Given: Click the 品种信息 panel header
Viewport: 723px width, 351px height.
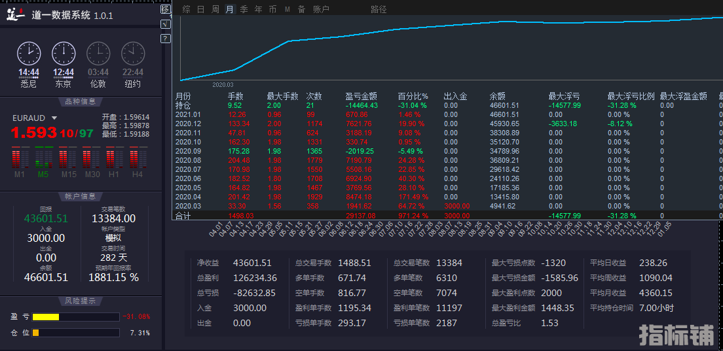Looking at the screenshot, I should pos(81,102).
